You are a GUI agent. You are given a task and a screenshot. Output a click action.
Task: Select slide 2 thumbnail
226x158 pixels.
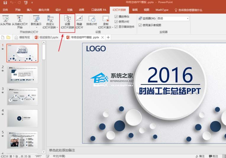(x=22, y=75)
